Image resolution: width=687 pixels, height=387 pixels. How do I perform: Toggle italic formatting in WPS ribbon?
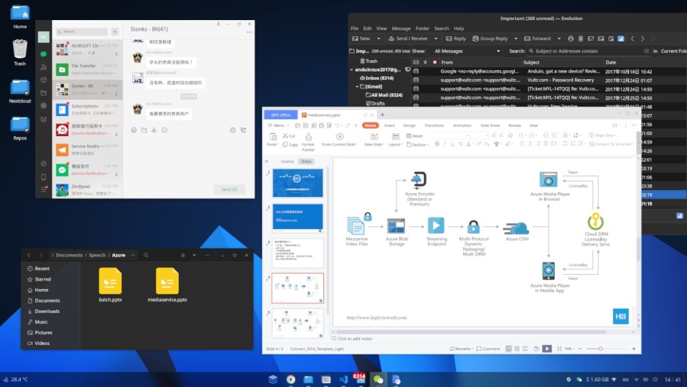click(445, 144)
